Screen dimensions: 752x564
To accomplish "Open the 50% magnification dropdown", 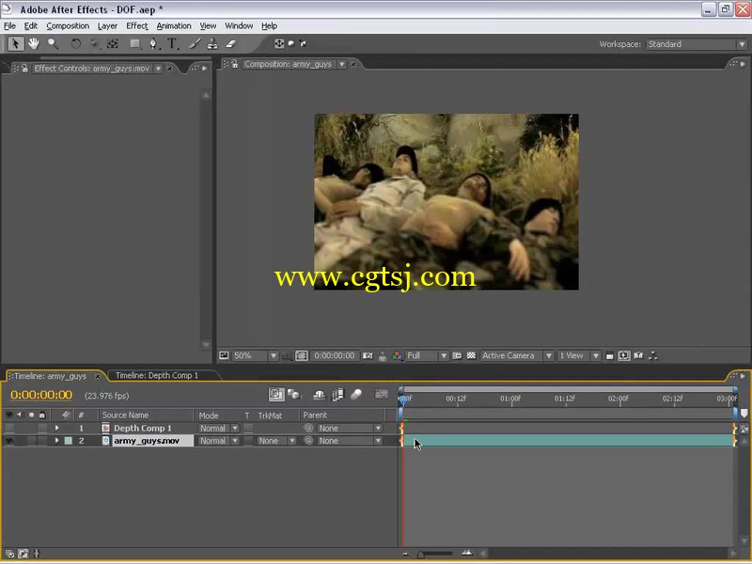I will click(255, 356).
